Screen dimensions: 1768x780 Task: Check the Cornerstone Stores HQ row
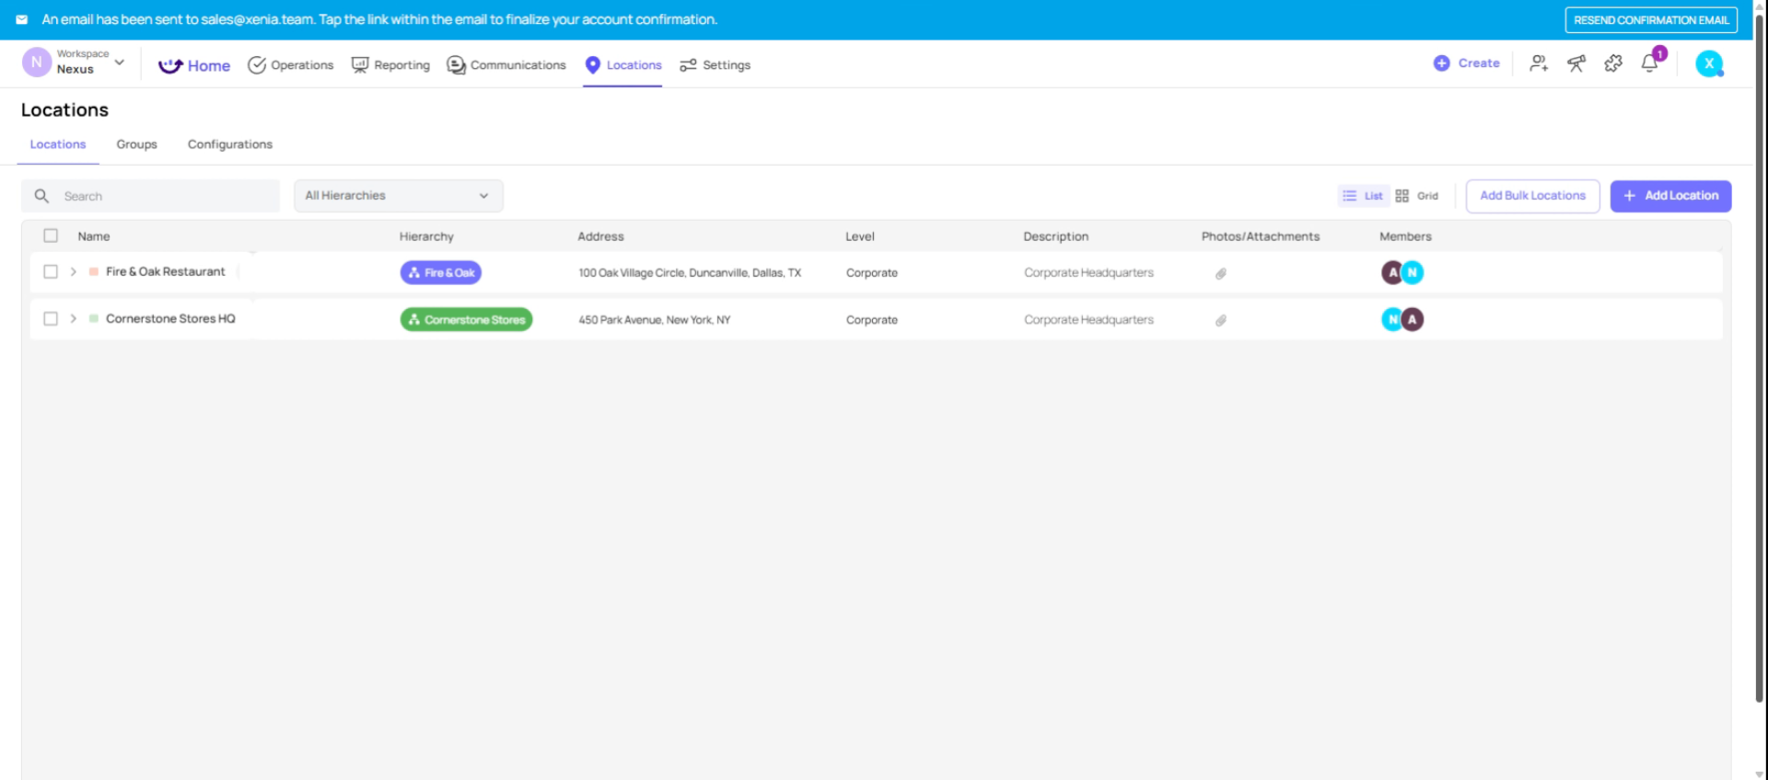51,318
